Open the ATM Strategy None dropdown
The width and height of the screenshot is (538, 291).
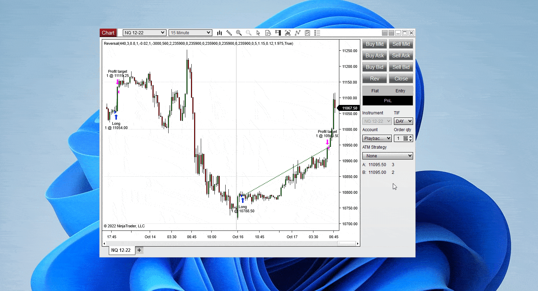point(388,156)
